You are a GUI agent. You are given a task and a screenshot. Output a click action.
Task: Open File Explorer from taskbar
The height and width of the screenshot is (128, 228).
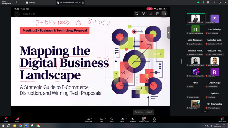tap(15, 126)
